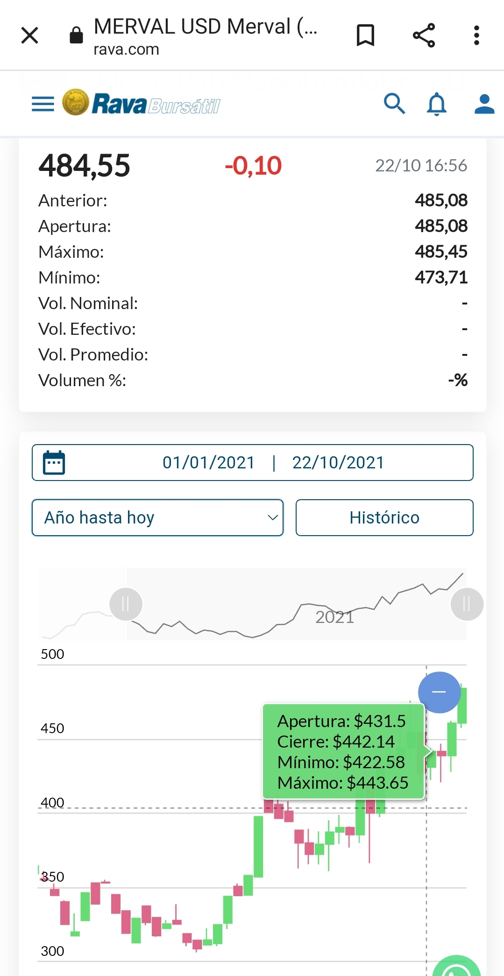Close the browser tab with X
This screenshot has height=976, width=504.
[x=30, y=35]
